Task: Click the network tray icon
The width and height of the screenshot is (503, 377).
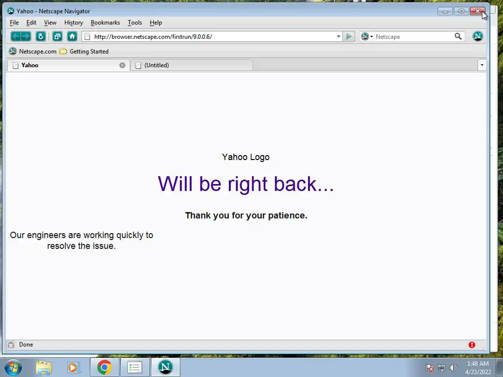Action: click(x=442, y=368)
